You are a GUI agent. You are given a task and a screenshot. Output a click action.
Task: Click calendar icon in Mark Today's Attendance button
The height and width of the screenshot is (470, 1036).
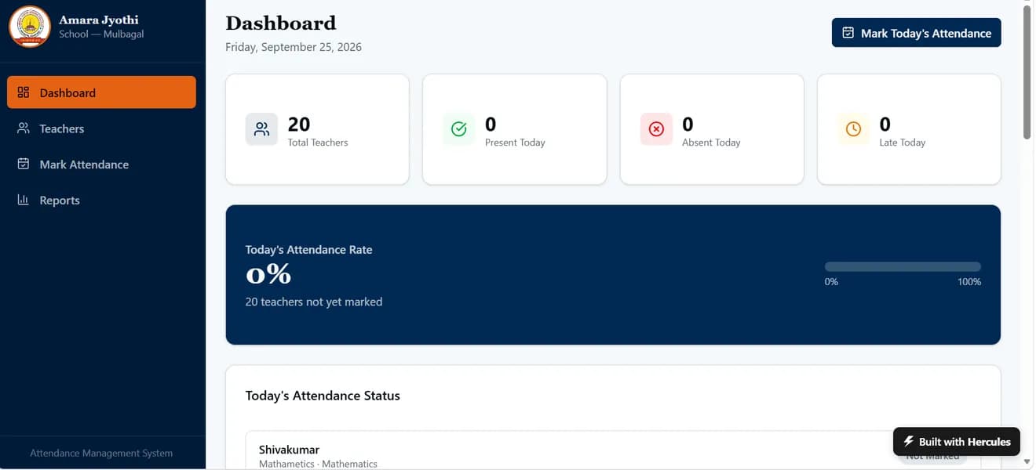[848, 33]
